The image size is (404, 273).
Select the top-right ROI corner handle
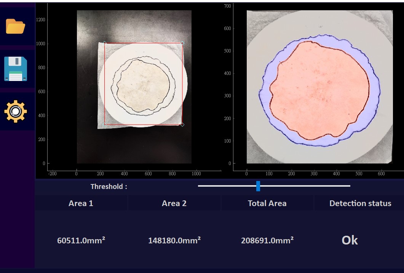click(182, 43)
